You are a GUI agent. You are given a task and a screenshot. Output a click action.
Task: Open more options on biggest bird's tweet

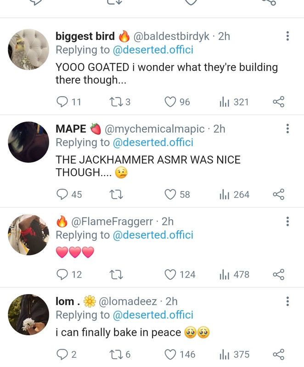287,36
